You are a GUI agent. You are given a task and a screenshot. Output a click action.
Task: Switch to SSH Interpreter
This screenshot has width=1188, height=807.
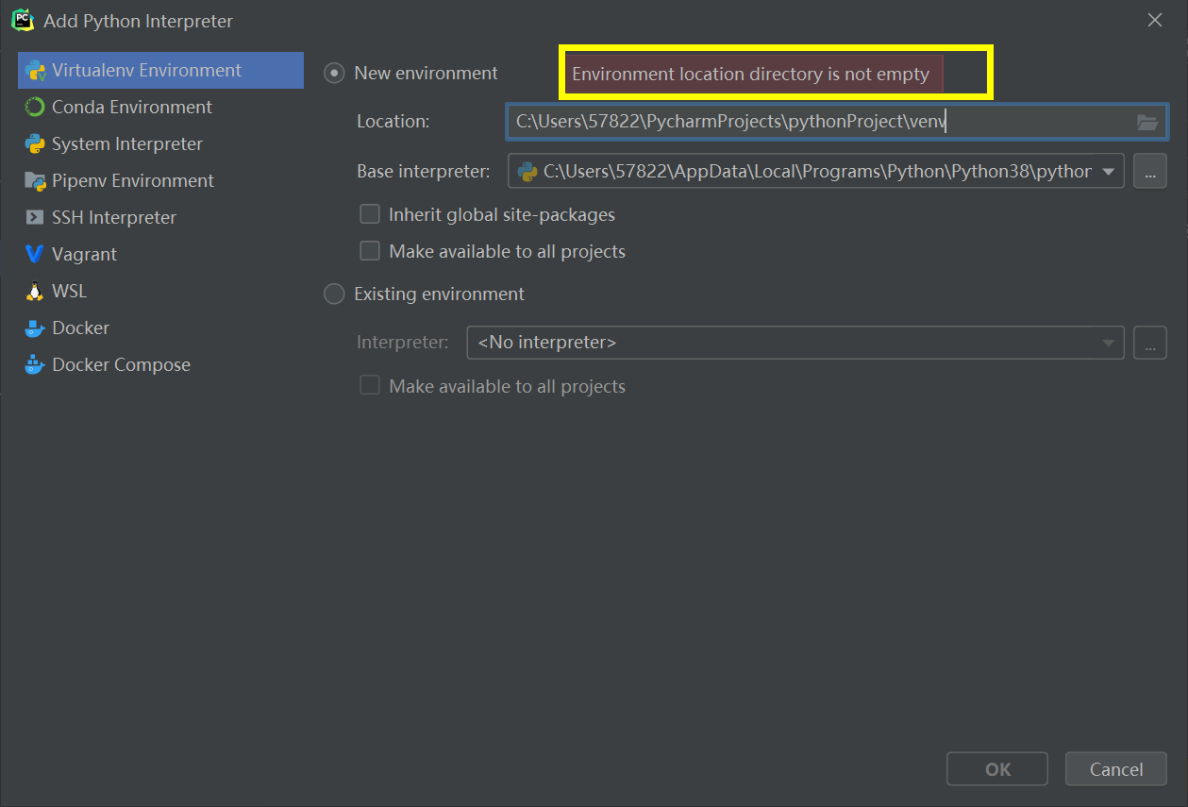(x=160, y=218)
